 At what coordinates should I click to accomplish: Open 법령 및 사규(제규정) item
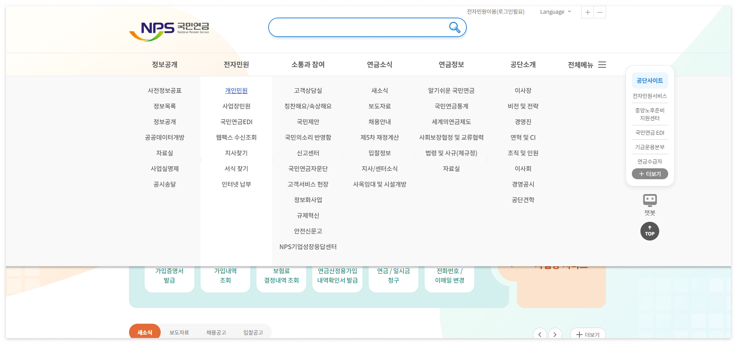451,153
